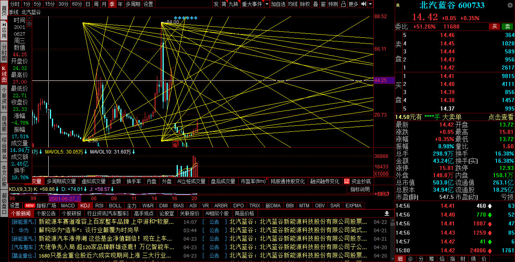Open 指标说明 indicator explanation
Screen dimensions: 515x262
[360, 189]
